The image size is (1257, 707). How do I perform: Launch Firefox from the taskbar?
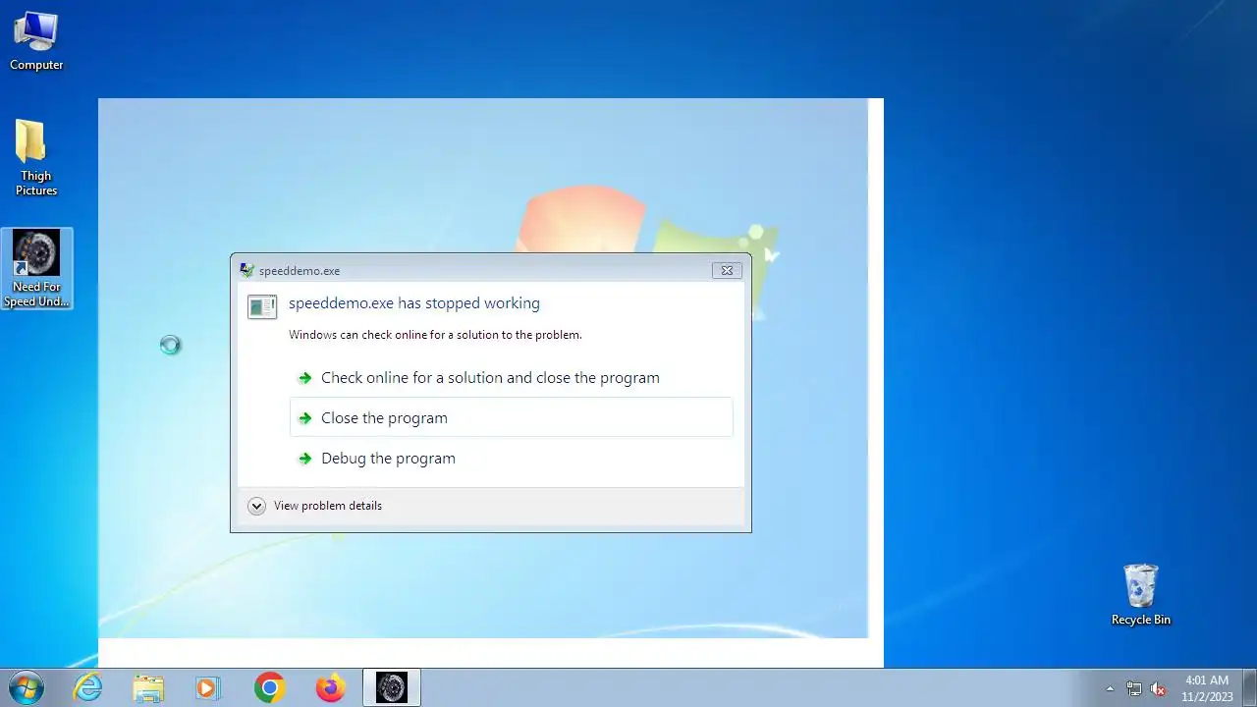(x=330, y=687)
